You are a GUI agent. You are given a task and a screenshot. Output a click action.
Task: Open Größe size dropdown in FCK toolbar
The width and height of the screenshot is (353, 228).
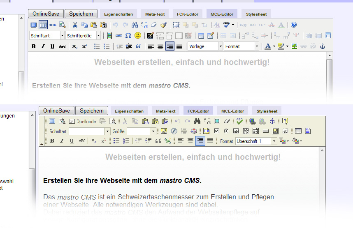153,131
